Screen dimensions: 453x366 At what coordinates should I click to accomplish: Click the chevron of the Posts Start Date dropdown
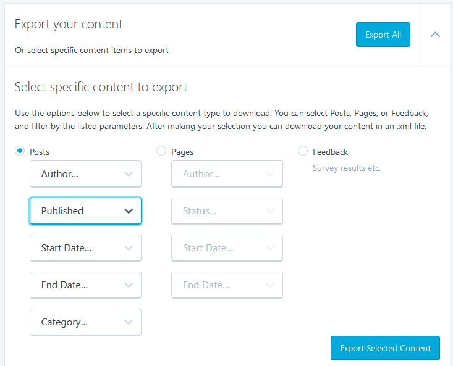[129, 248]
